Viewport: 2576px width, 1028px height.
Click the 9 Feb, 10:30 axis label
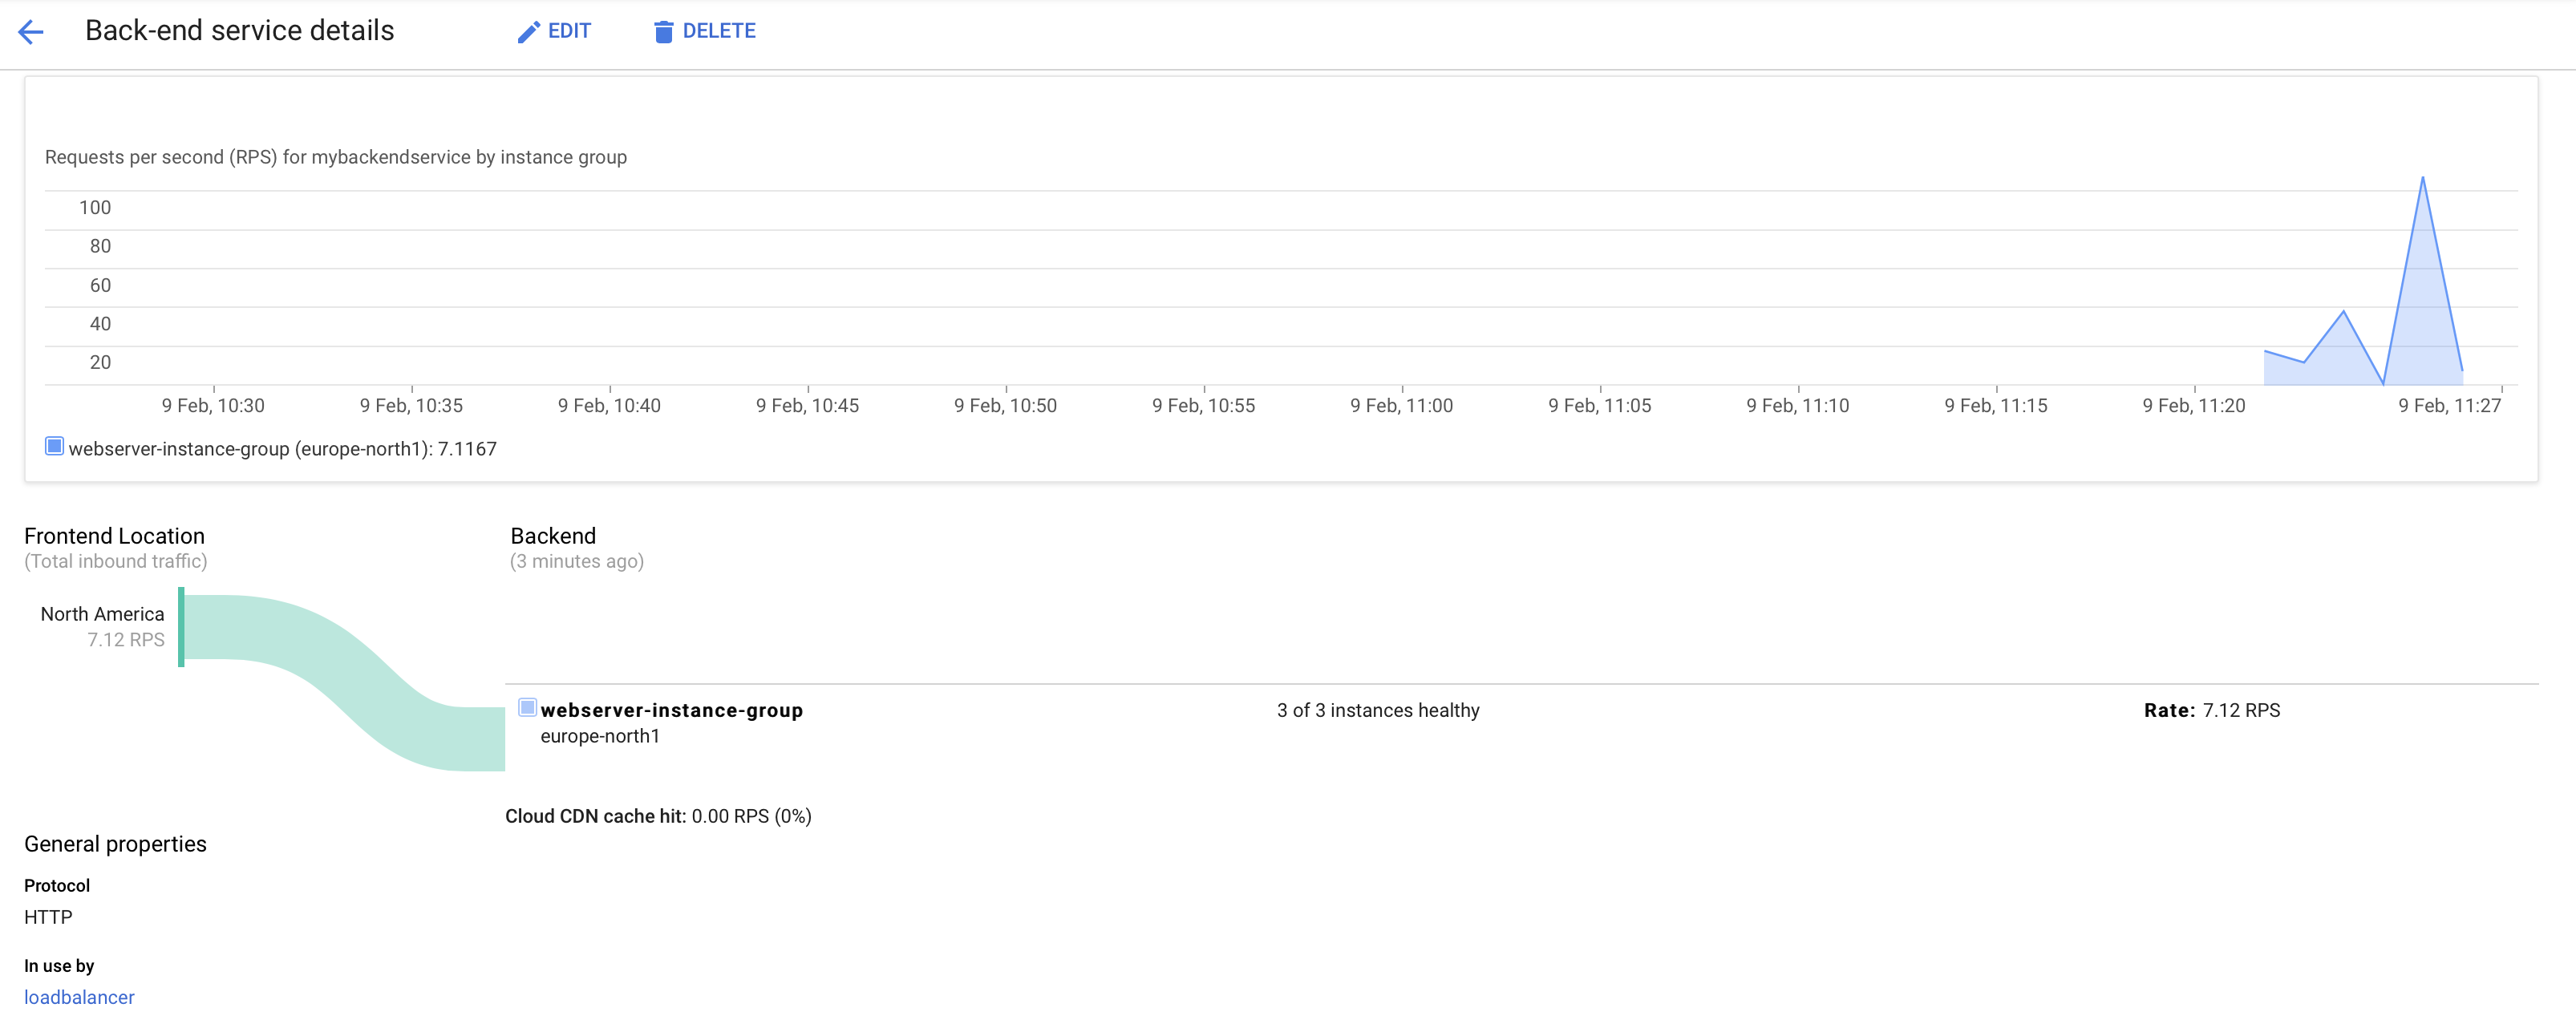pos(213,406)
